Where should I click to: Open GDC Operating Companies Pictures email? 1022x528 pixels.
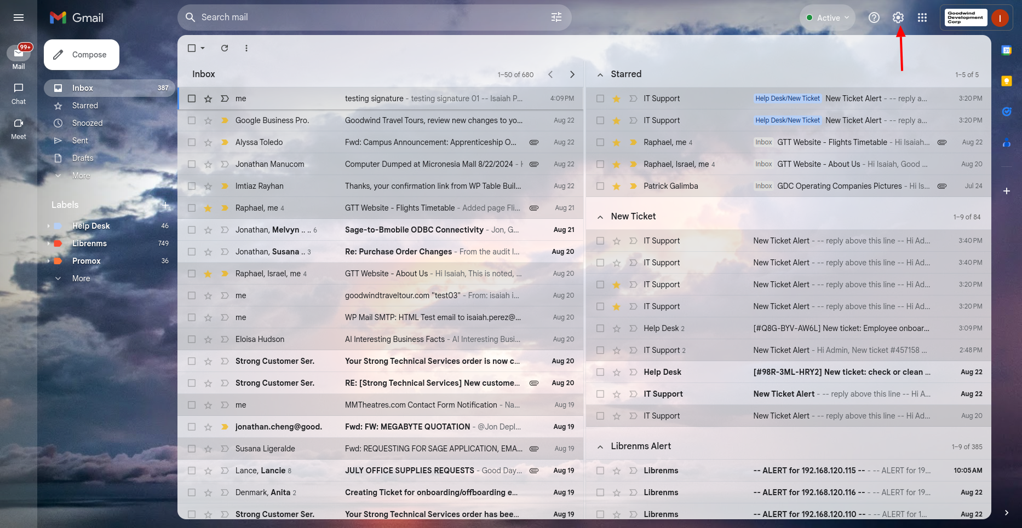pyautogui.click(x=789, y=186)
